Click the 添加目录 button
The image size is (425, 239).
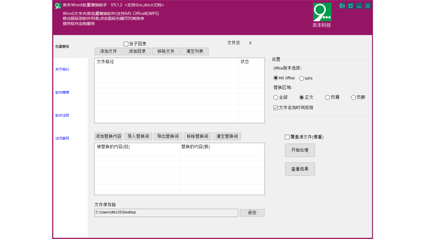(137, 51)
